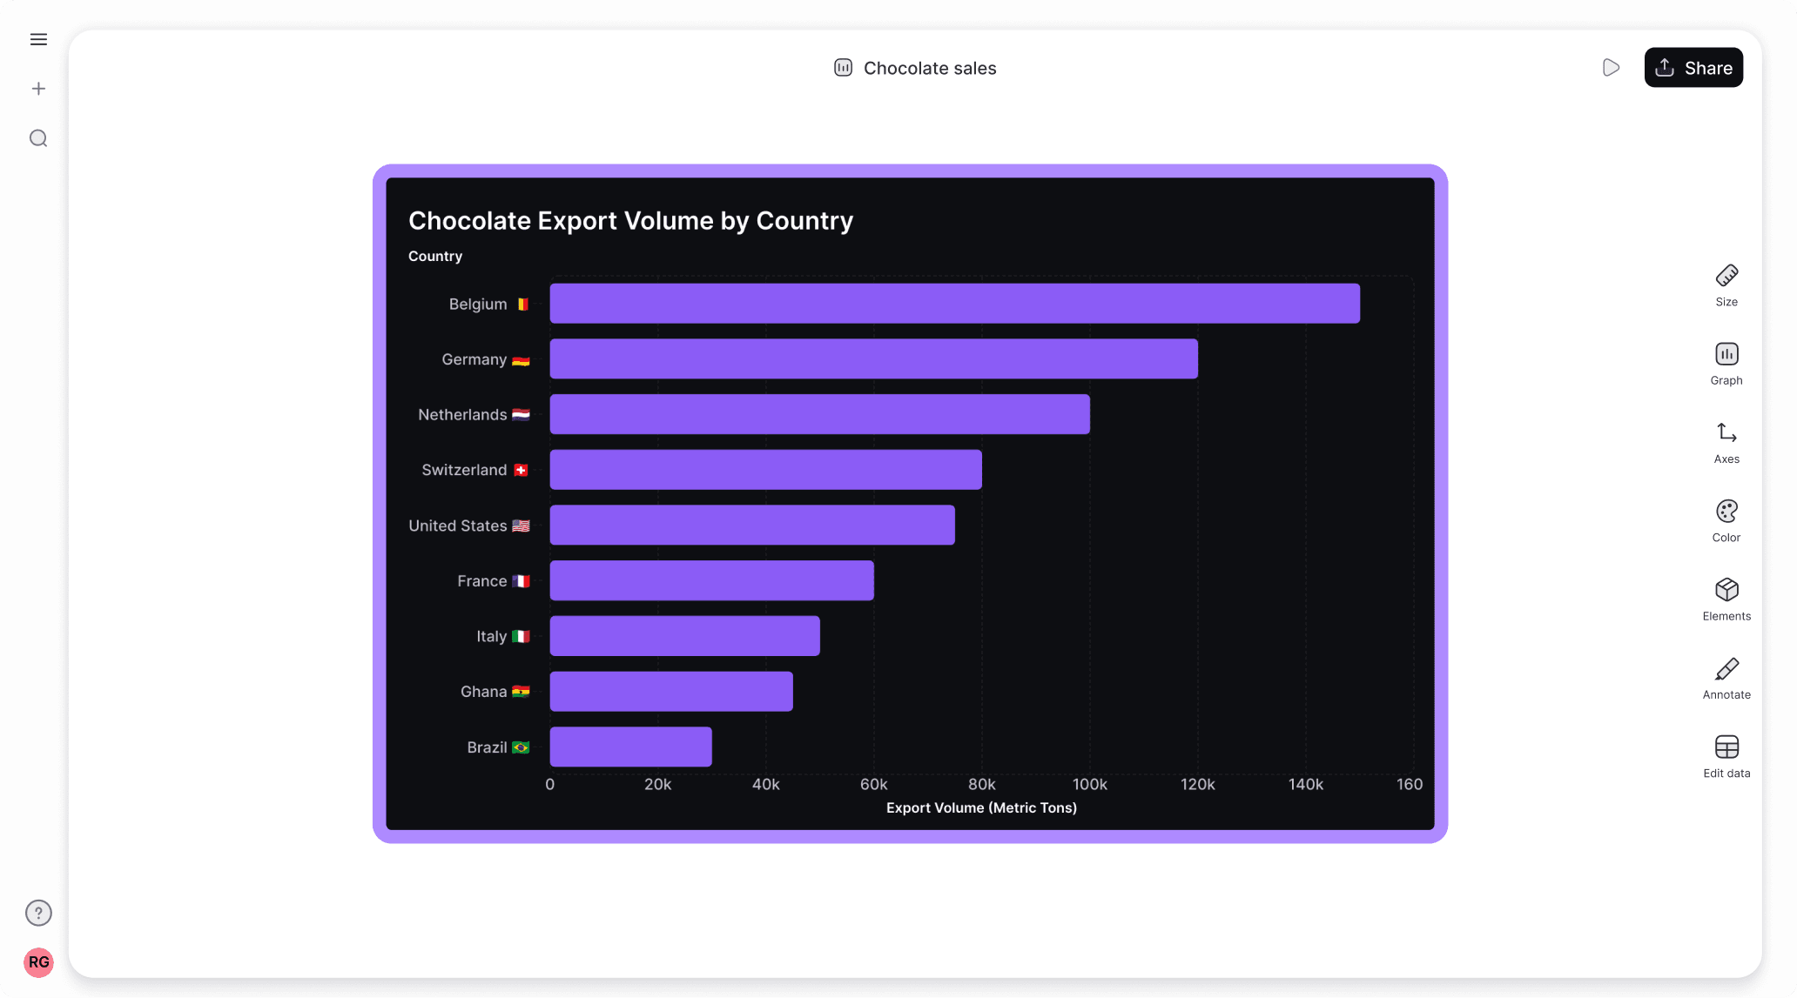1797x998 pixels.
Task: Click the RG avatar icon
Action: click(x=38, y=962)
